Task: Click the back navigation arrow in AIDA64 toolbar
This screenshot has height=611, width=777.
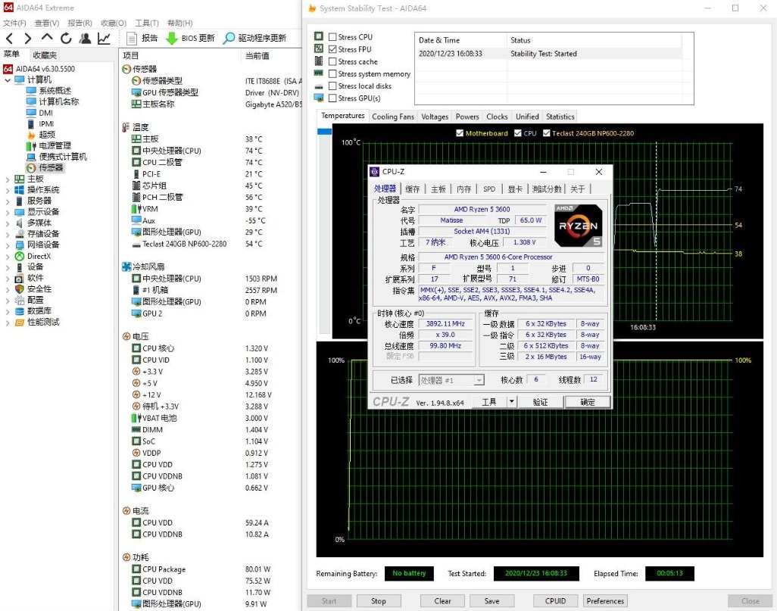Action: (9, 39)
